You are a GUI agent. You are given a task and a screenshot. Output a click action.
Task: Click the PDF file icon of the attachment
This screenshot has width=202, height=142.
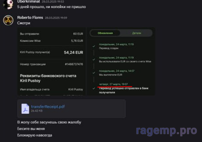tap(25, 109)
